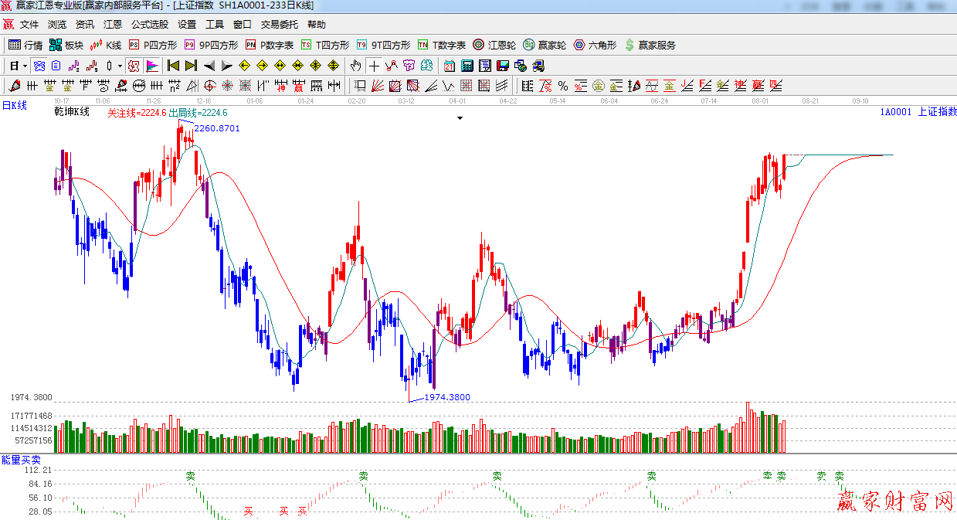This screenshot has height=520, width=957.
Task: Click the calculator icon in toolbar
Action: coord(467,66)
